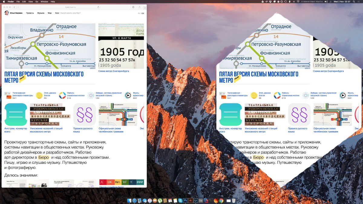Open the 'Лайкли, социальные кнопки' text link
Viewport: 363px width, 204px height.
pyautogui.click(x=77, y=94)
